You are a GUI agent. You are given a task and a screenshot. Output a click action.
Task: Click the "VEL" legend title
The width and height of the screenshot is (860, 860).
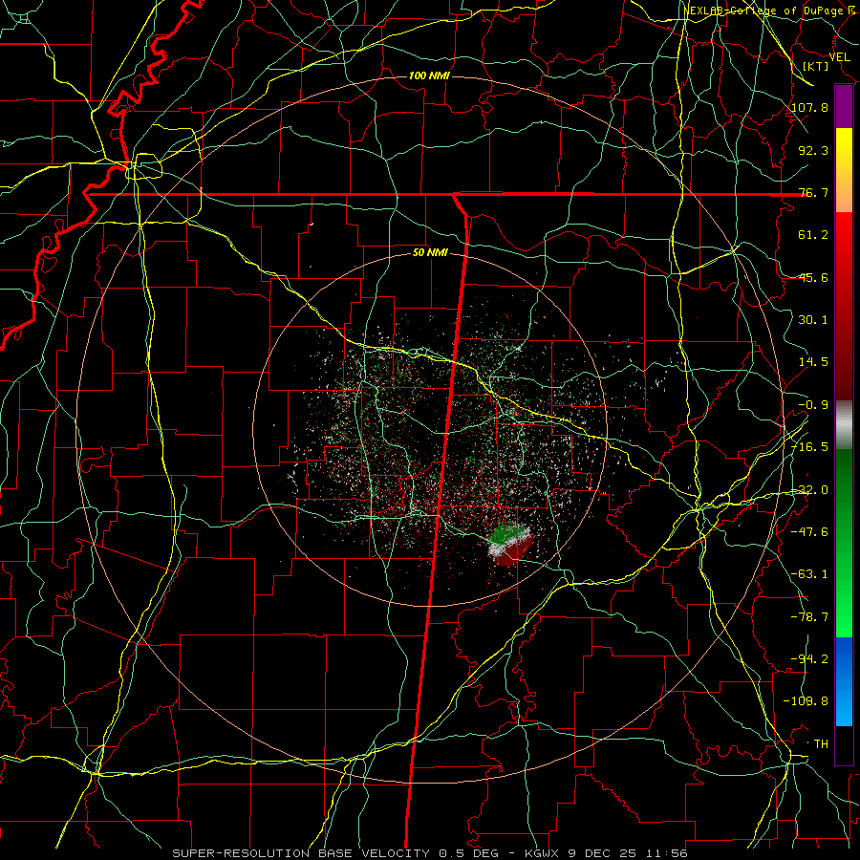[x=840, y=57]
